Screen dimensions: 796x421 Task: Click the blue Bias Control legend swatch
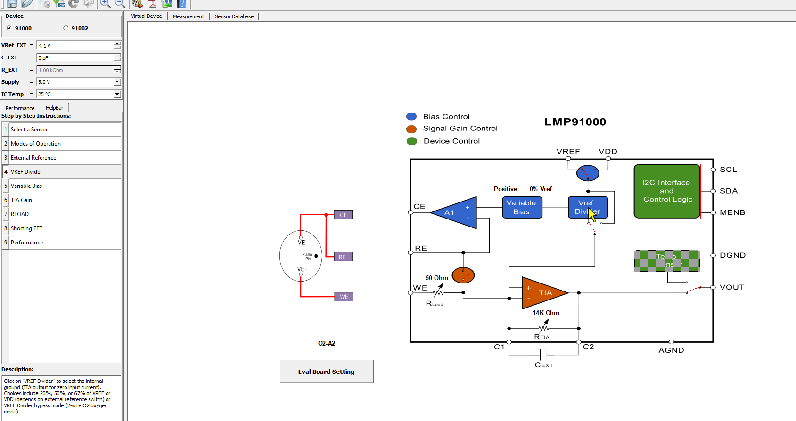(411, 116)
